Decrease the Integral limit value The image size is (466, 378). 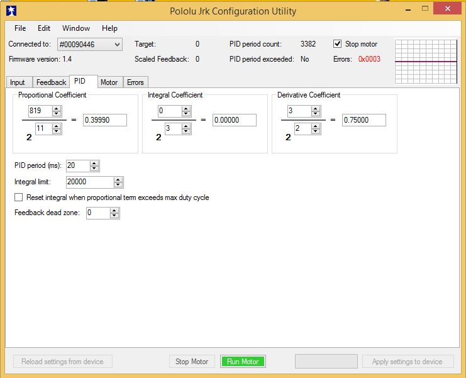118,184
